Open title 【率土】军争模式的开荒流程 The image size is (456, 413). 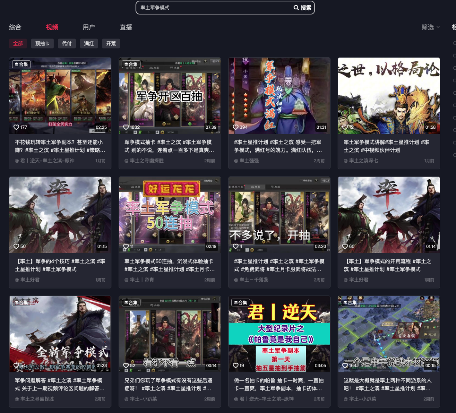tap(387, 265)
